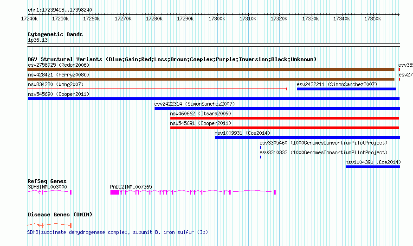Screen dimensions: 413x246
Task: Click the RefSeq Genes track title
Action: pos(47,181)
